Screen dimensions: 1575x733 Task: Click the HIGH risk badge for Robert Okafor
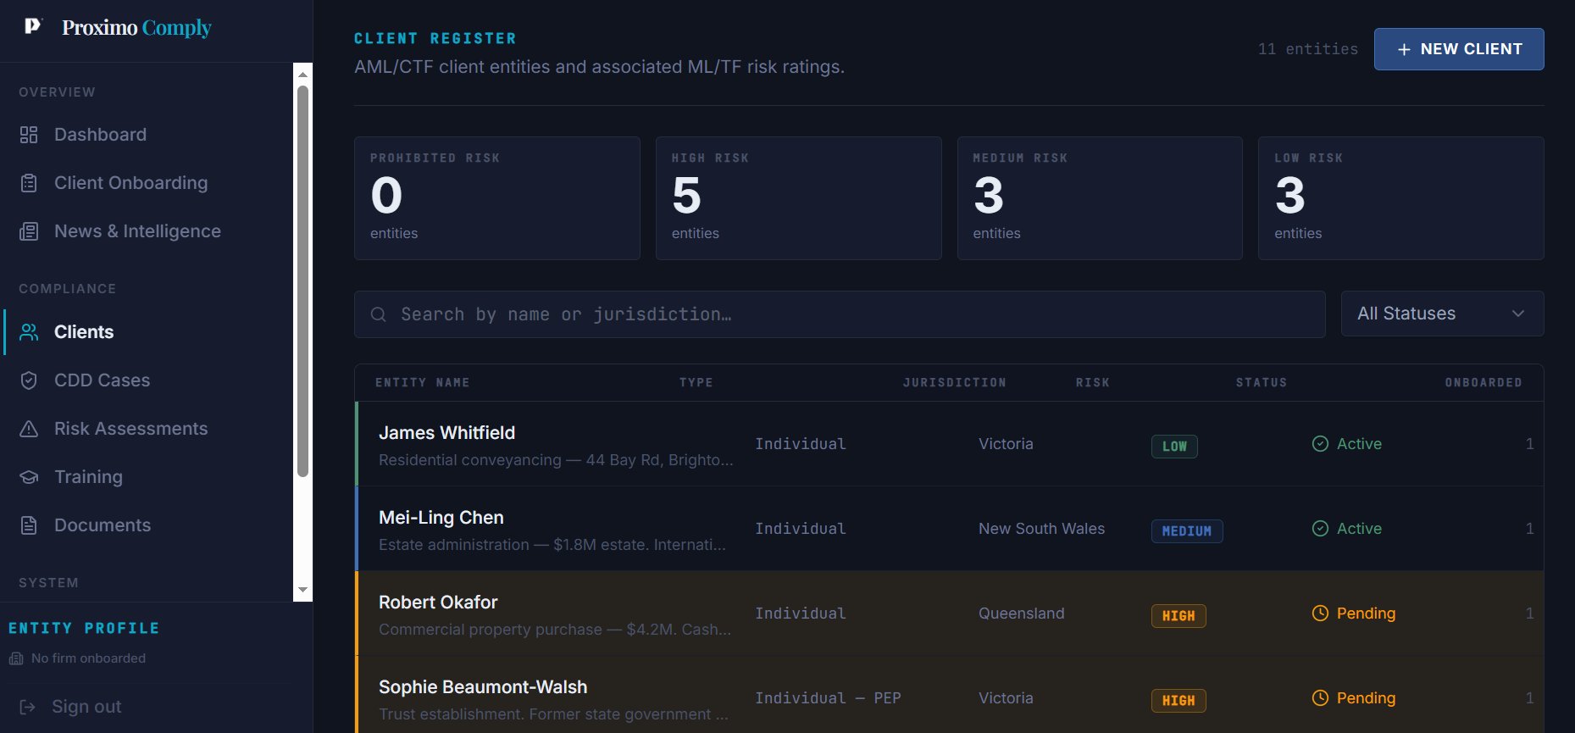pyautogui.click(x=1178, y=615)
